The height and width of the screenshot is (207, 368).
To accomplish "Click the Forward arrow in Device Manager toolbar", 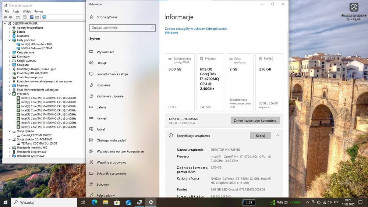I will pos(11,17).
